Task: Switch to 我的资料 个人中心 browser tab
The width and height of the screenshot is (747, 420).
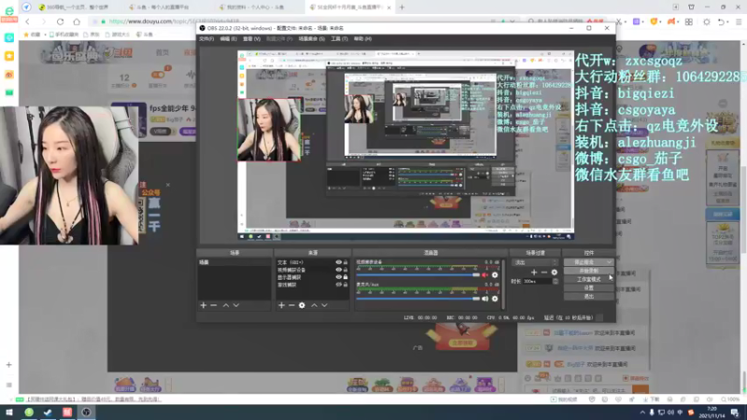Action: (x=255, y=7)
